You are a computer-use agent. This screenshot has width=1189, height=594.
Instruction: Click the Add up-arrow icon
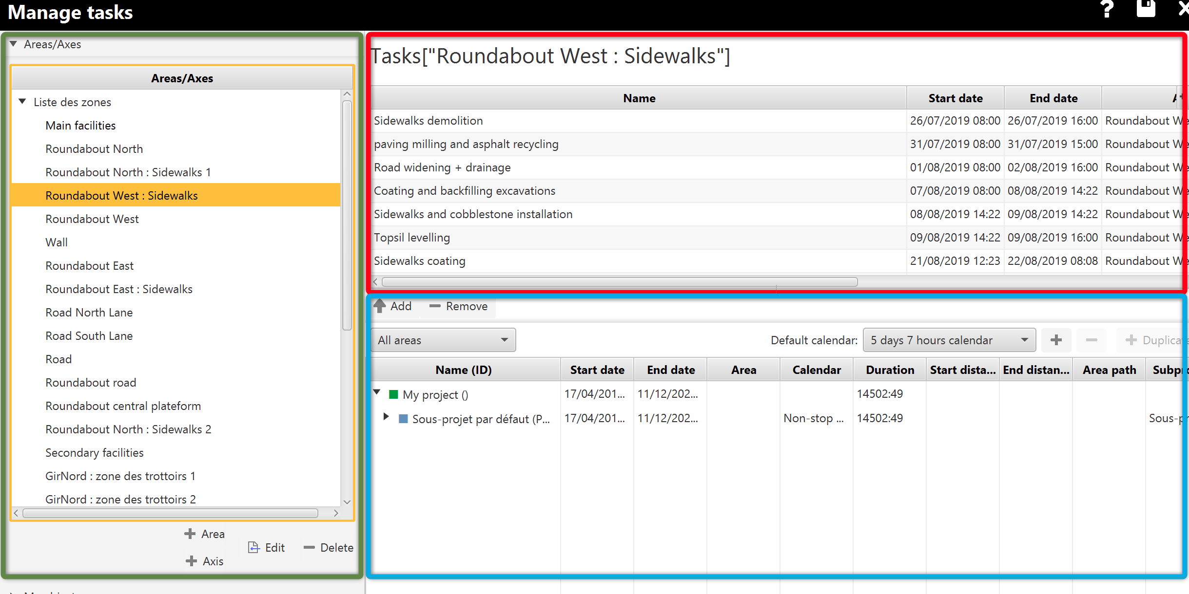[379, 306]
